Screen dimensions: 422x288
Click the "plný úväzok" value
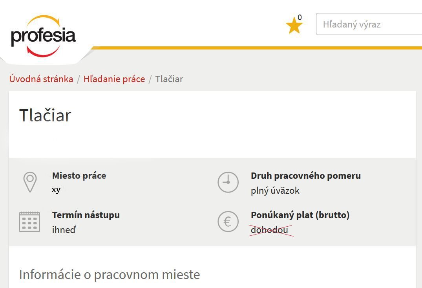pyautogui.click(x=275, y=191)
